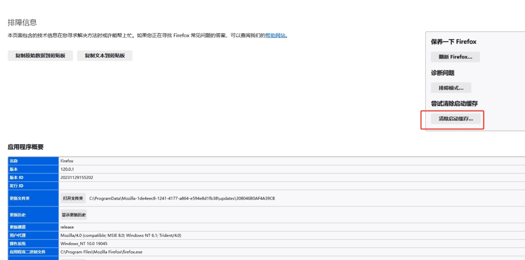Select the 操作系统 row header
The image size is (525, 260).
point(33,243)
